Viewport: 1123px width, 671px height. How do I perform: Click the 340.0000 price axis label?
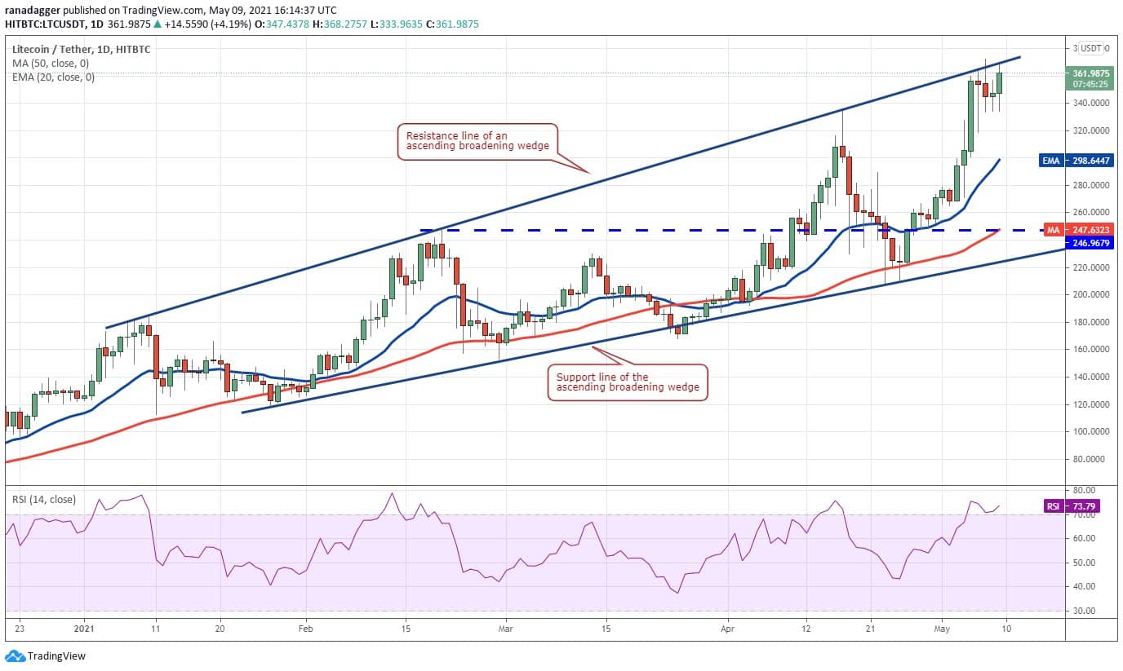coord(1091,103)
